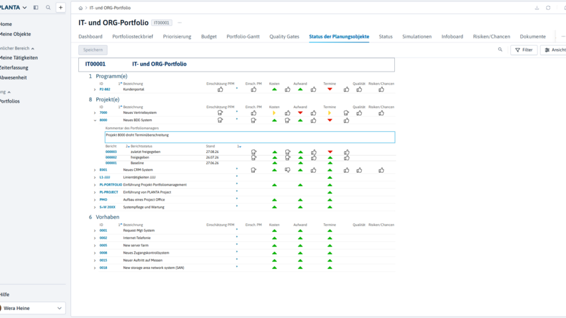
Task: Click red Aufwand triangle for Neues Vertriebsystem
Action: click(300, 113)
